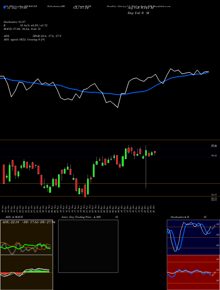Select the '12 Day = 57.08' legend text
The height and width of the screenshot is (290, 220).
tap(17, 8)
